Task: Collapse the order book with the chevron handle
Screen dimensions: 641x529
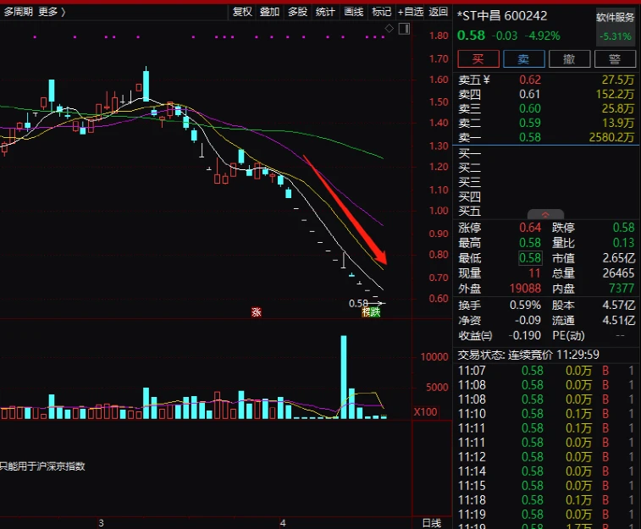Action: click(545, 215)
